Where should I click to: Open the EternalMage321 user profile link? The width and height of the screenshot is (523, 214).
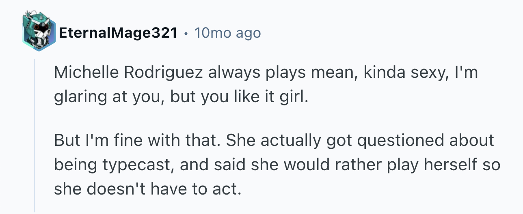tap(118, 33)
